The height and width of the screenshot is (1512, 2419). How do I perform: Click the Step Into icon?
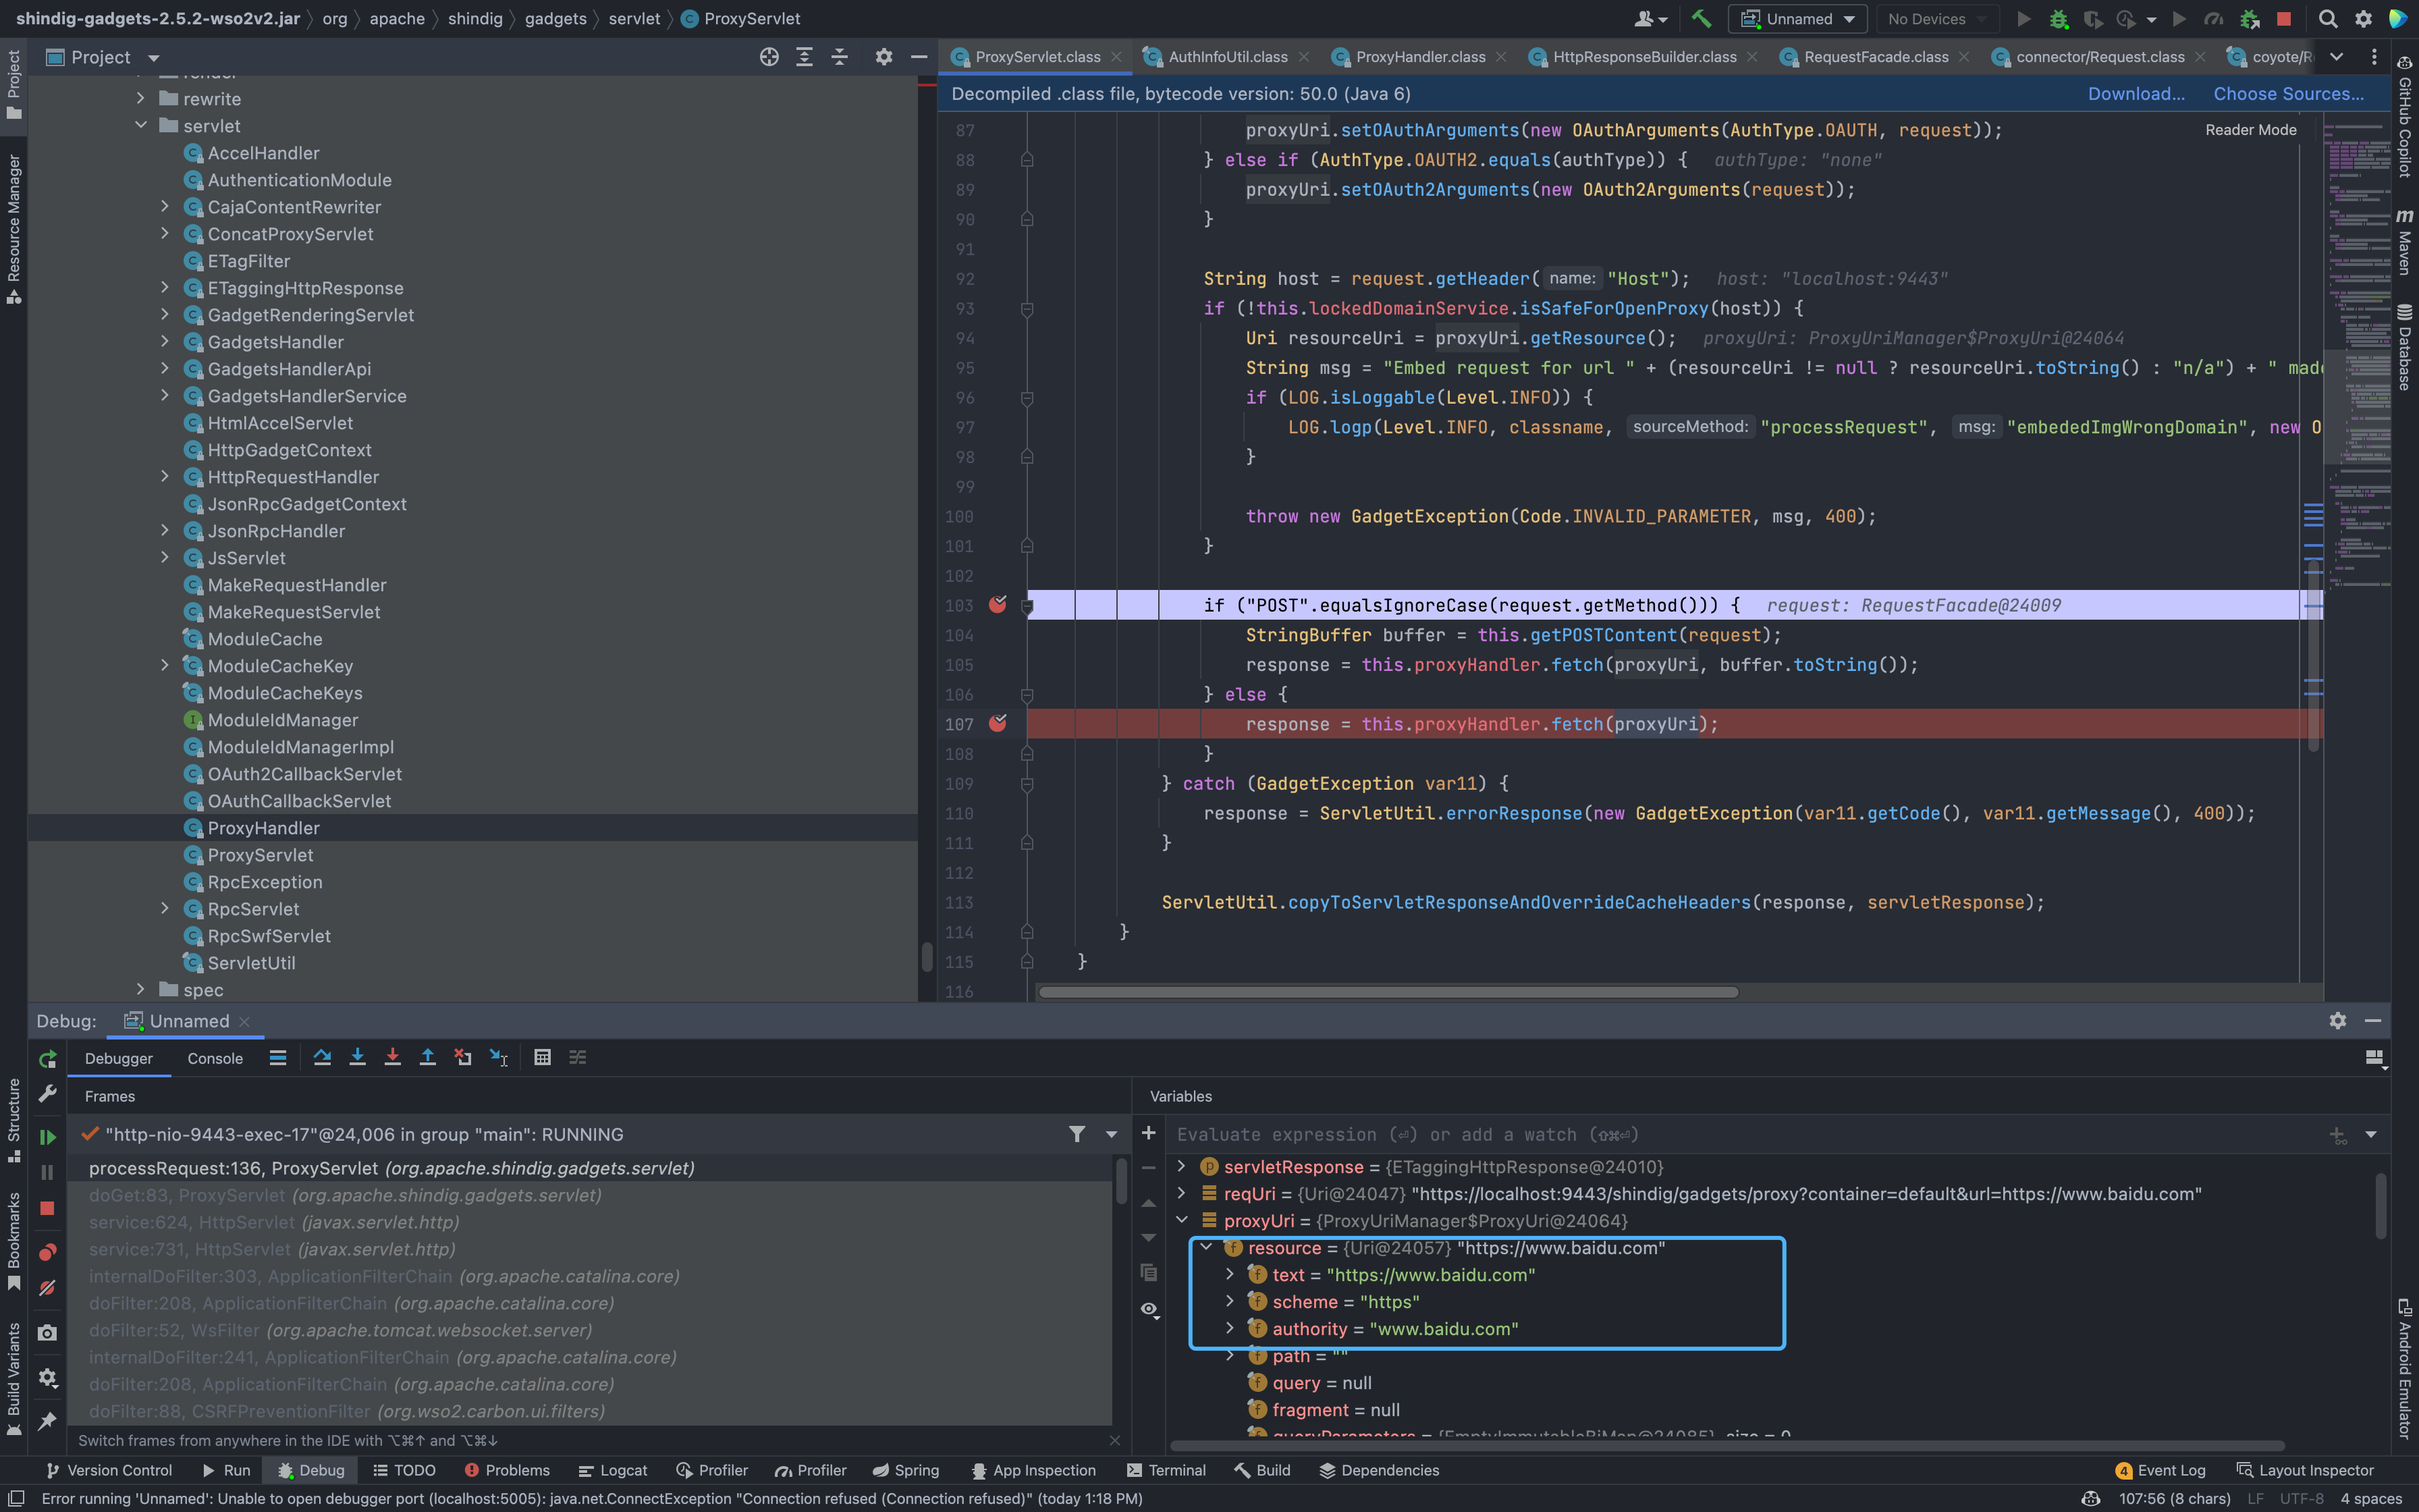tap(357, 1058)
